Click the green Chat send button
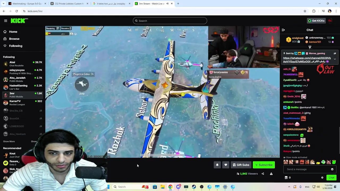The width and height of the screenshot is (340, 191). [331, 178]
